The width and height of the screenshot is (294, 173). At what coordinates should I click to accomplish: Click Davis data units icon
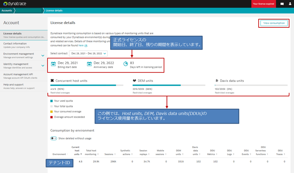coord(217,81)
